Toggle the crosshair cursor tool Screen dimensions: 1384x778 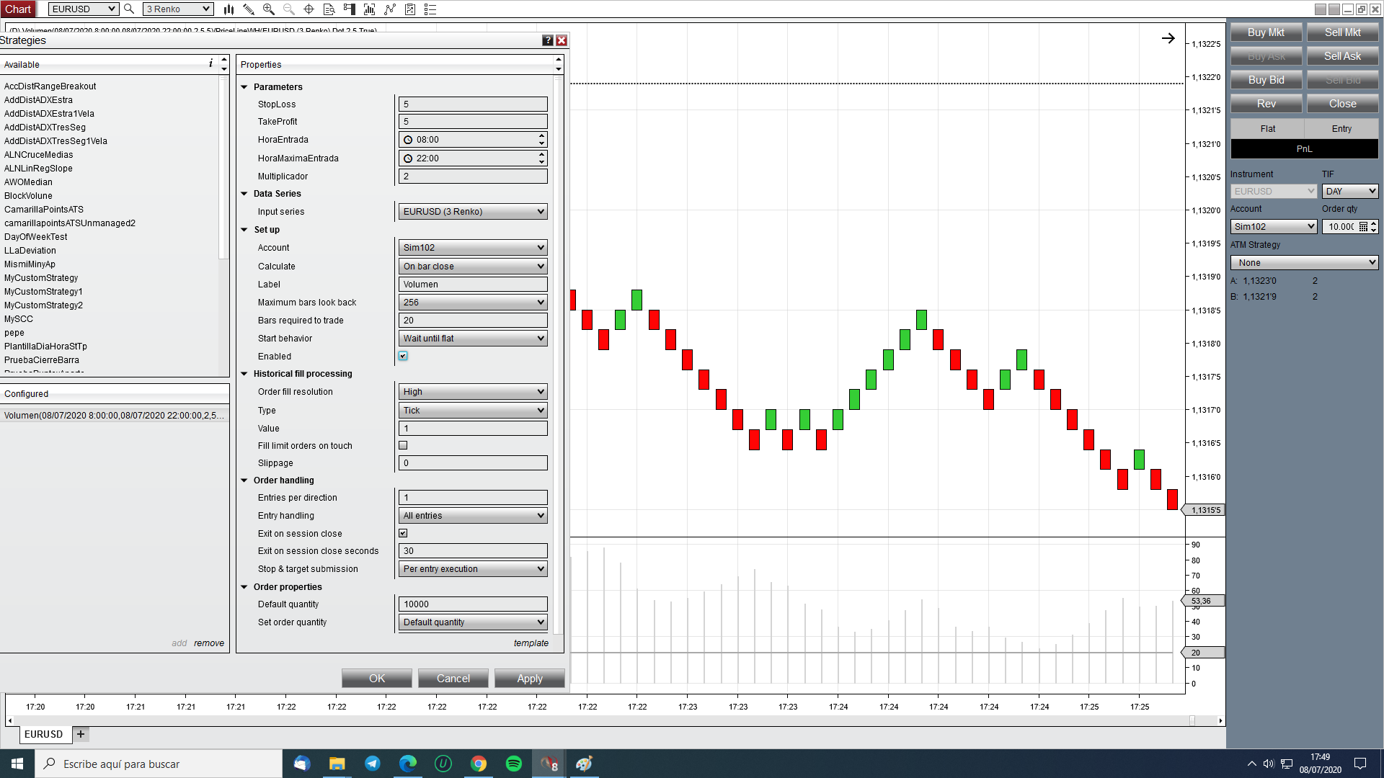pyautogui.click(x=309, y=9)
